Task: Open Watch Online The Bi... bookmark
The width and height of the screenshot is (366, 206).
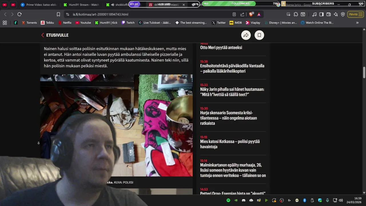Action: point(317,23)
